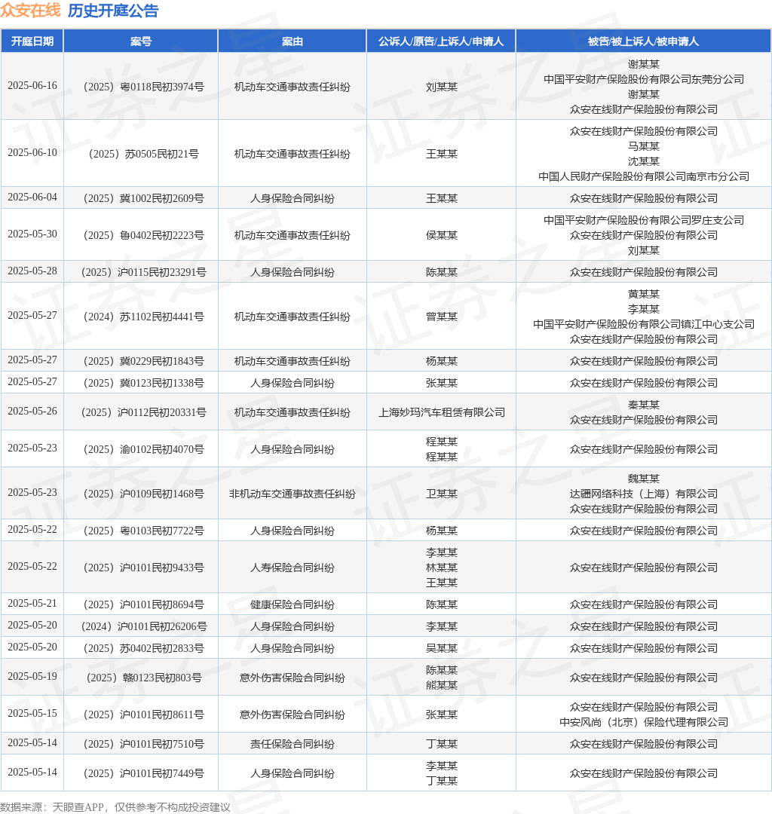Select date cell 2025-06-16
This screenshot has height=814, width=772.
[32, 86]
